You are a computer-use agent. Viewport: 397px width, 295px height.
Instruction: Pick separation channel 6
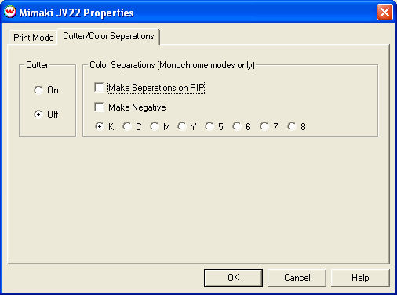pyautogui.click(x=237, y=126)
